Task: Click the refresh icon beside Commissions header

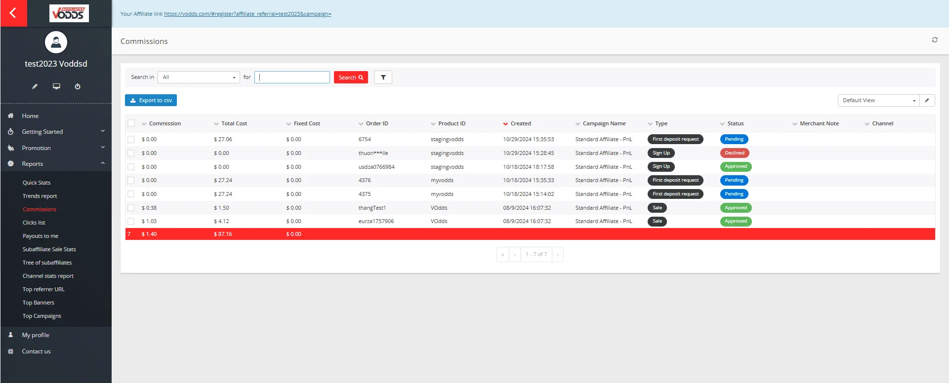Action: (934, 40)
